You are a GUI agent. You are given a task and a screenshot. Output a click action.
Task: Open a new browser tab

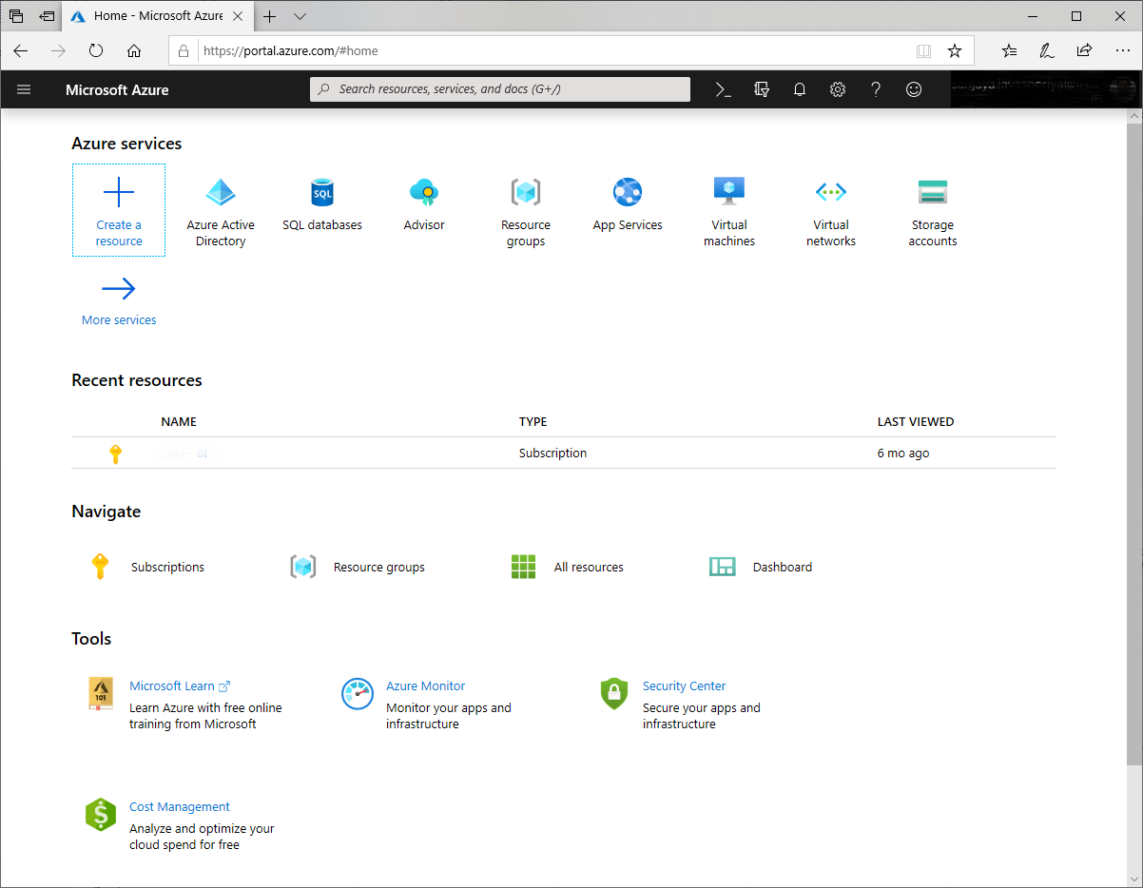(270, 16)
